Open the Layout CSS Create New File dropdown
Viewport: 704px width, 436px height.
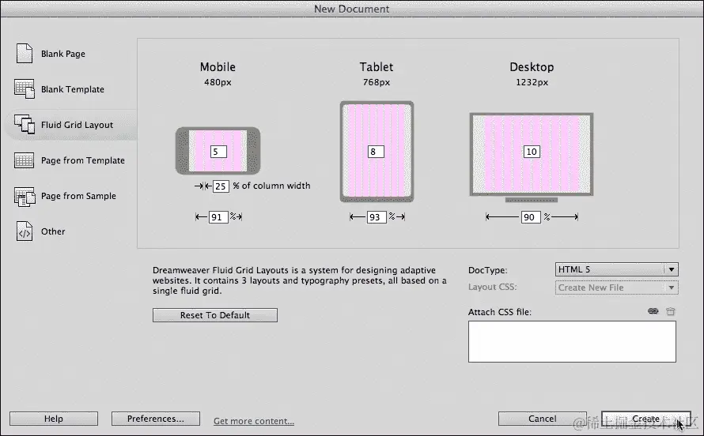tap(616, 288)
